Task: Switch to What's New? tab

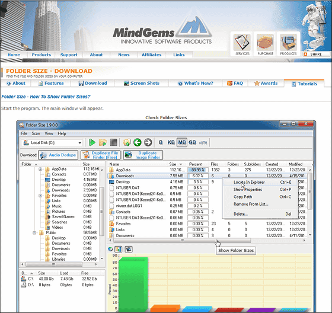Action: (196, 83)
